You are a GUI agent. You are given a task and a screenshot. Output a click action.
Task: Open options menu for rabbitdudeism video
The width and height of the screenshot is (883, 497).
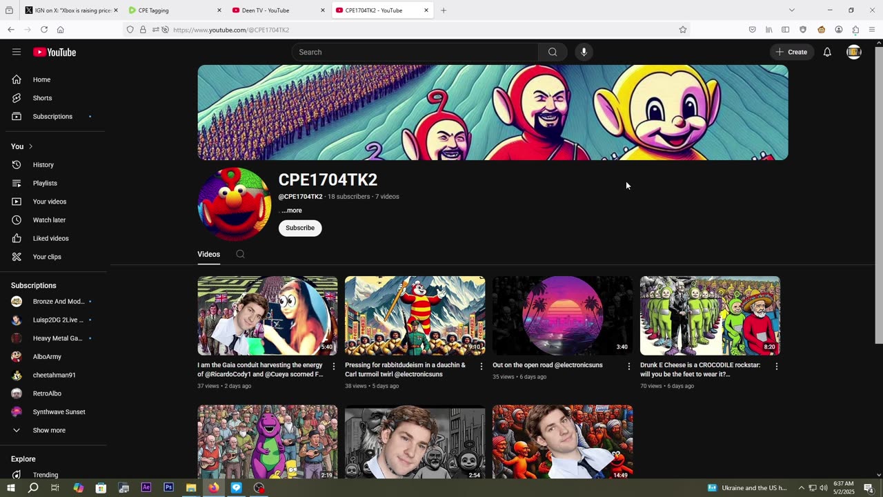click(482, 367)
